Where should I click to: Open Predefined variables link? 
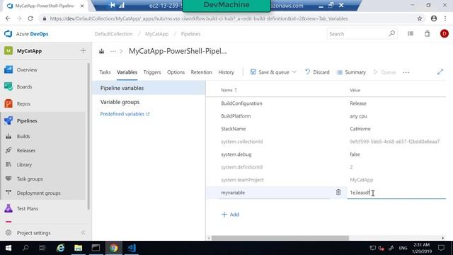coord(125,114)
